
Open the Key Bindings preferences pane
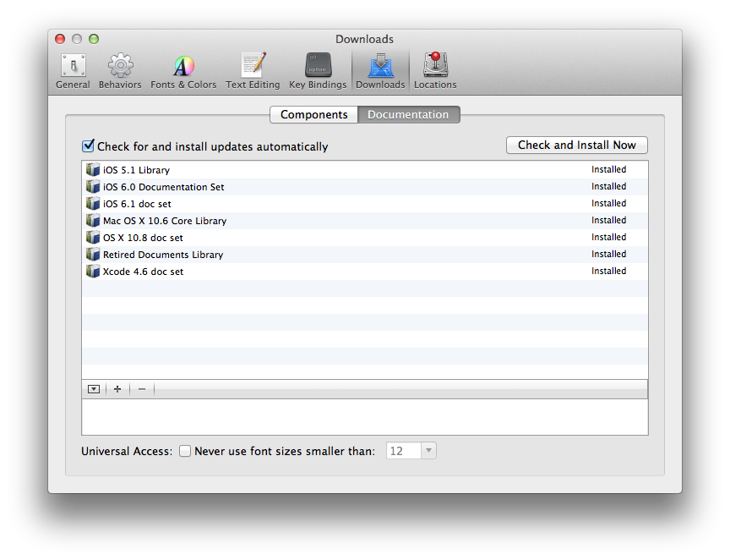[x=318, y=71]
